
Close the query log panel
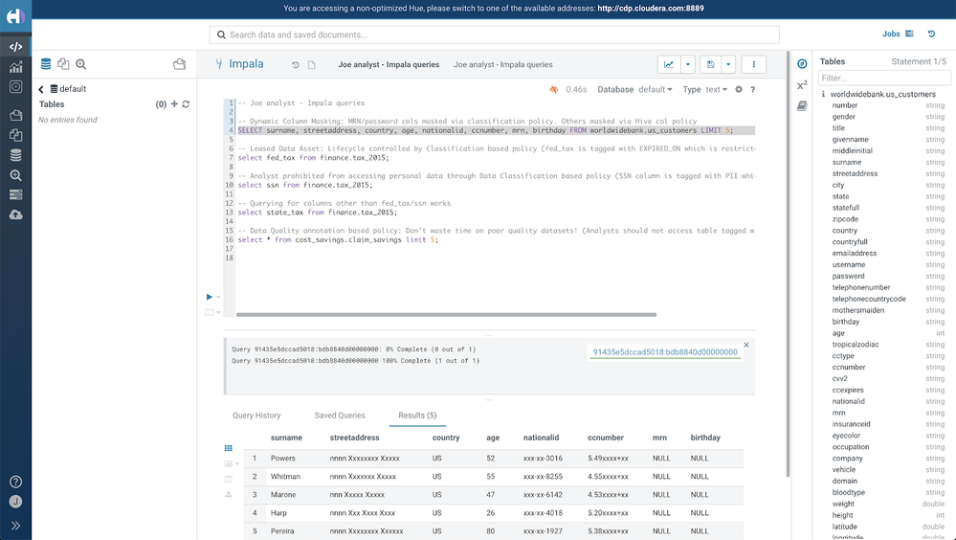coord(746,345)
